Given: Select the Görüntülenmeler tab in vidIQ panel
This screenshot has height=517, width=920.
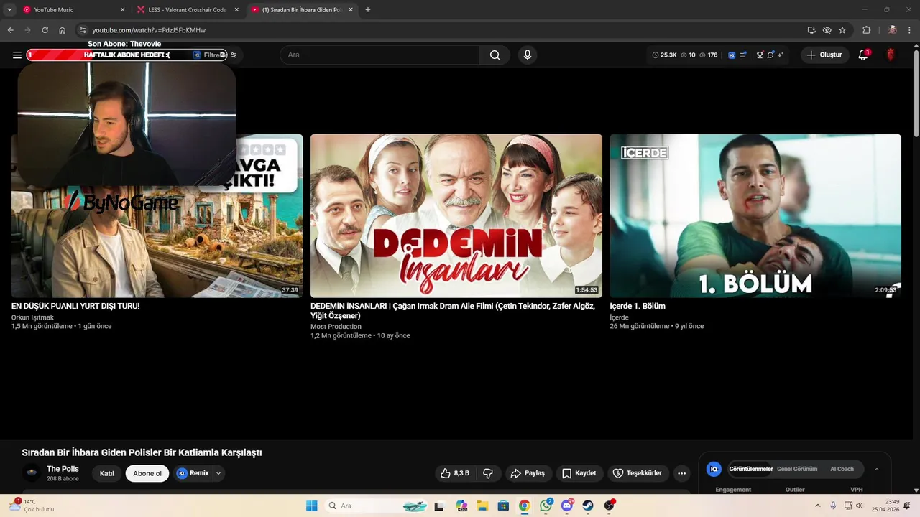Looking at the screenshot, I should click(750, 469).
